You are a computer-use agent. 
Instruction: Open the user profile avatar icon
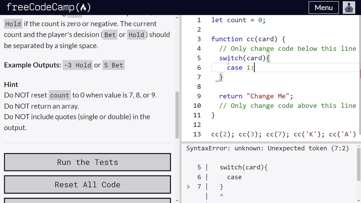pyautogui.click(x=349, y=8)
